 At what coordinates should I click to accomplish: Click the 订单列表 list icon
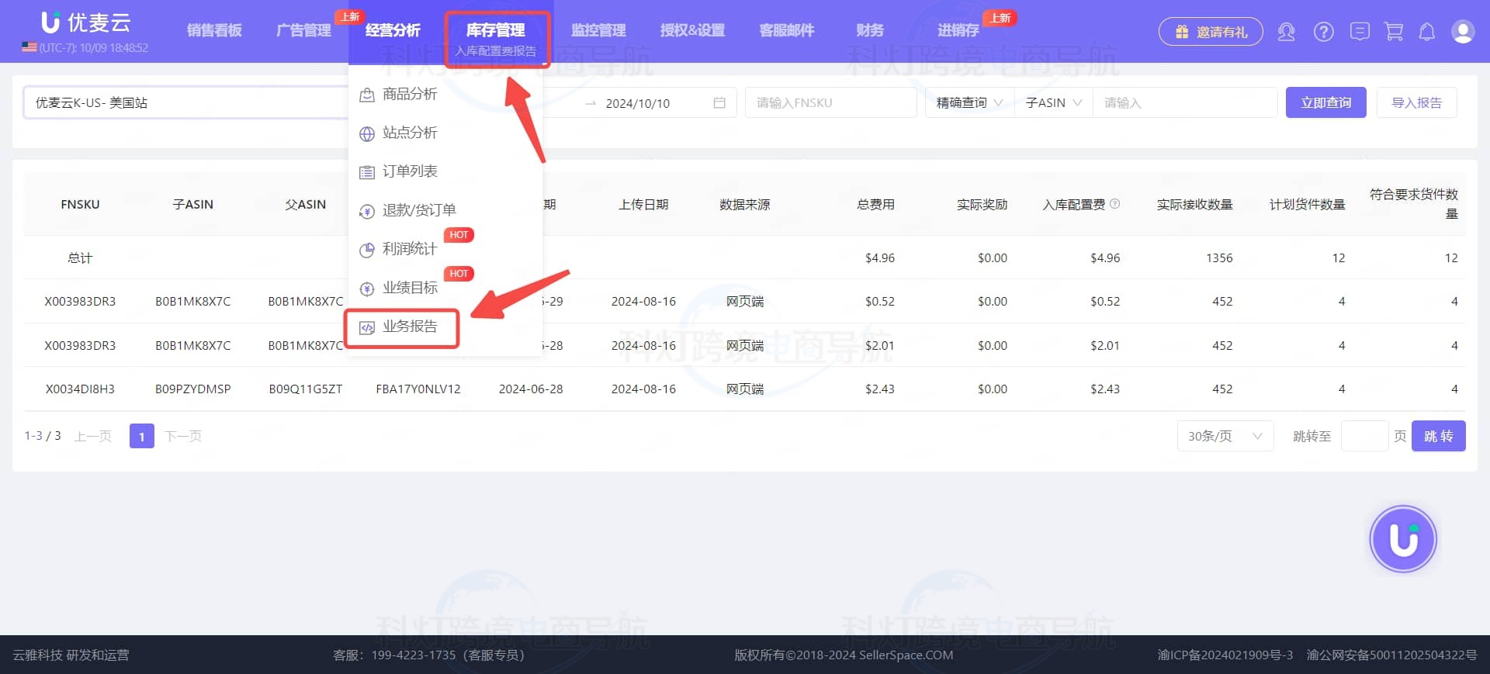(367, 172)
